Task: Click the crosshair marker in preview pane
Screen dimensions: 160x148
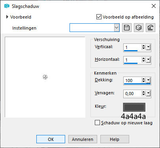Action: pos(45,77)
